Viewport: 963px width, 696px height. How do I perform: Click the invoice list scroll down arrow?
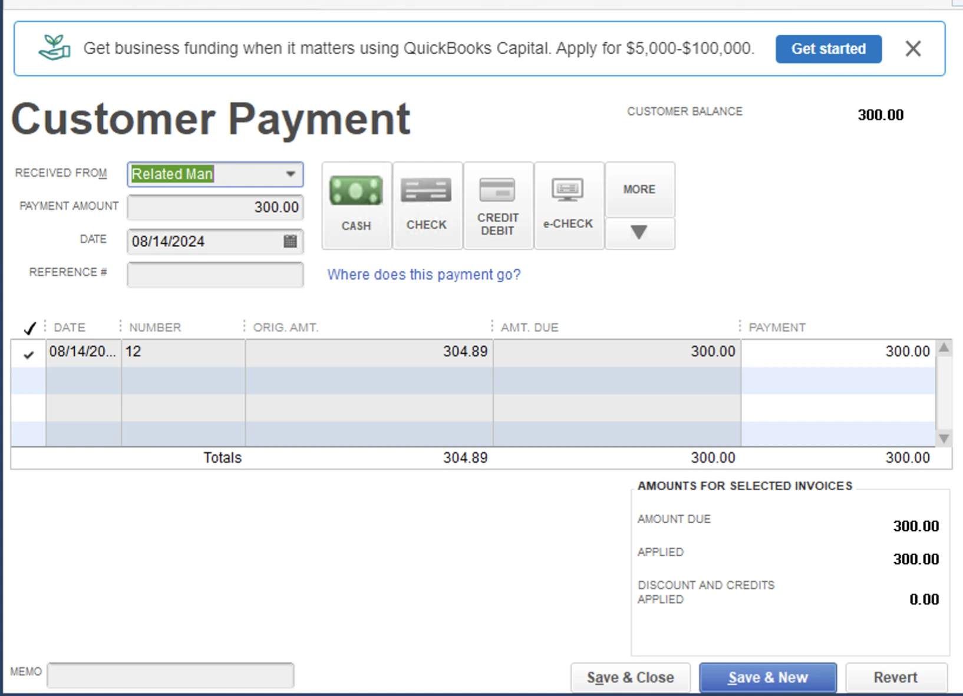coord(944,438)
